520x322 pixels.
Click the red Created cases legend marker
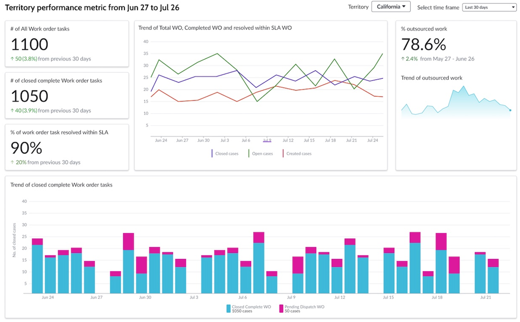point(283,153)
